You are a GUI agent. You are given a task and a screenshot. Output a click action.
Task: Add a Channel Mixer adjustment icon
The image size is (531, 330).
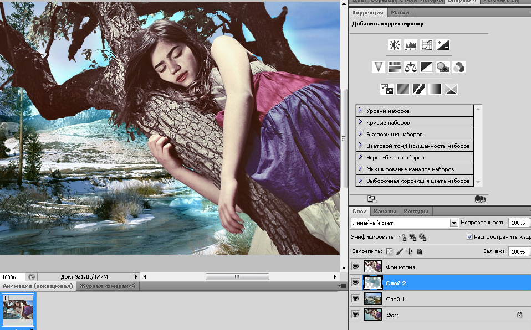click(459, 67)
